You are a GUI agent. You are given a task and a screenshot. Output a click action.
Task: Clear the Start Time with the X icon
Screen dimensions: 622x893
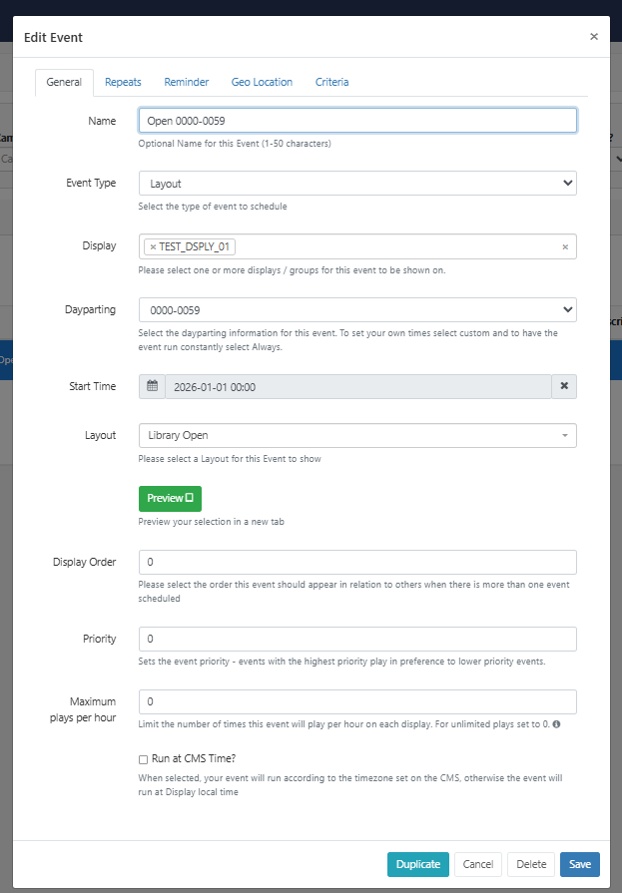(563, 386)
